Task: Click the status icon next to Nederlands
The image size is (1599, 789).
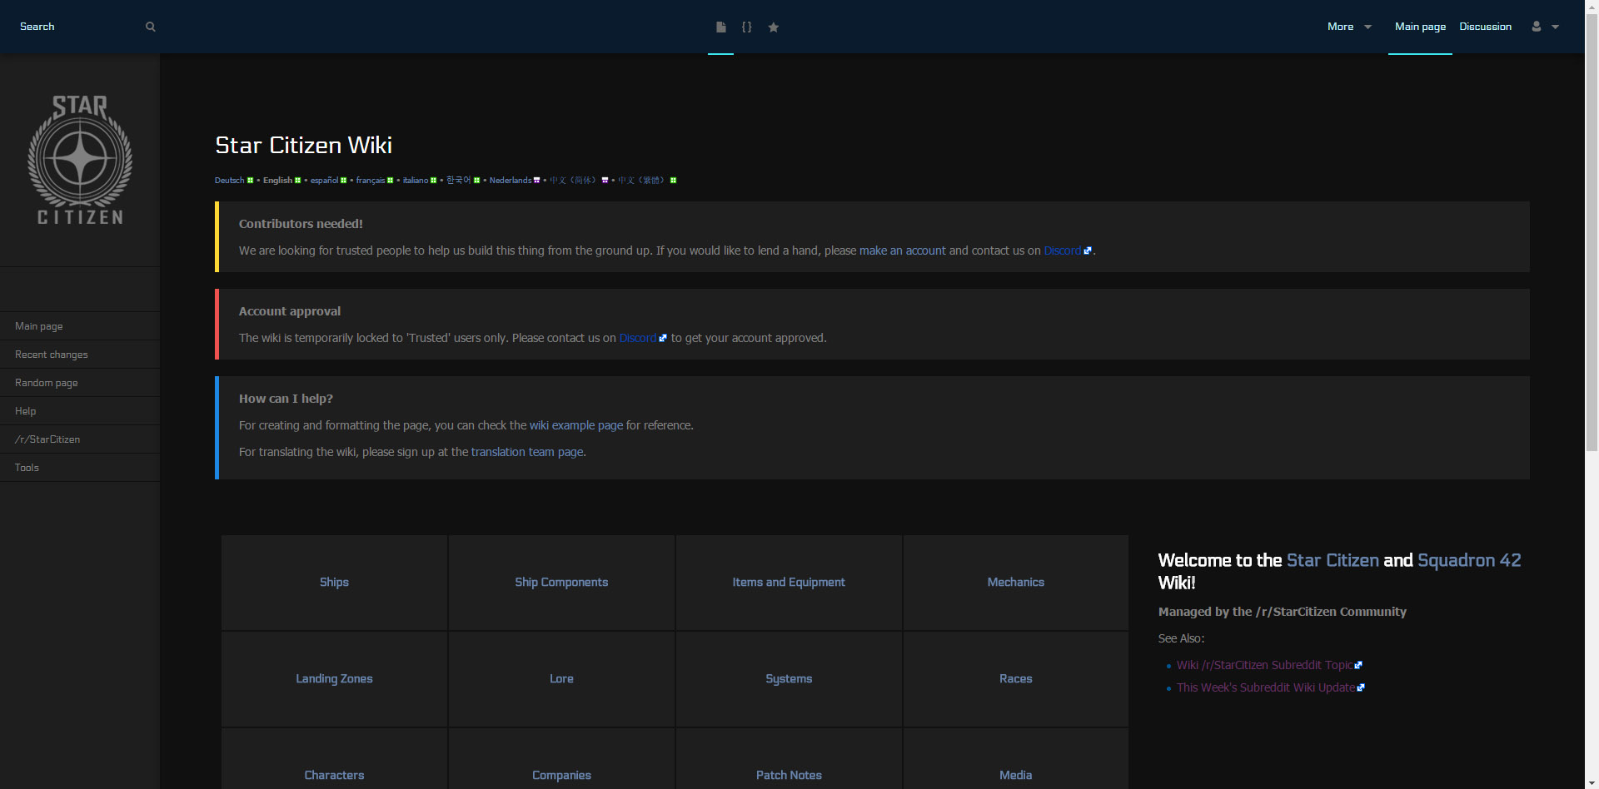Action: 536,181
